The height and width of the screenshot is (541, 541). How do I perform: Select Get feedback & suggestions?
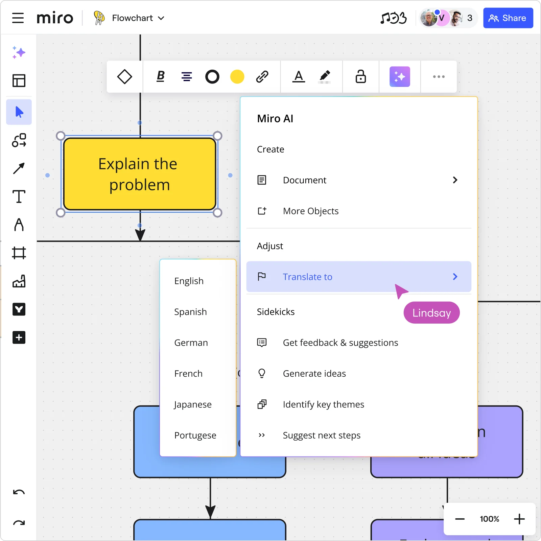coord(359,343)
